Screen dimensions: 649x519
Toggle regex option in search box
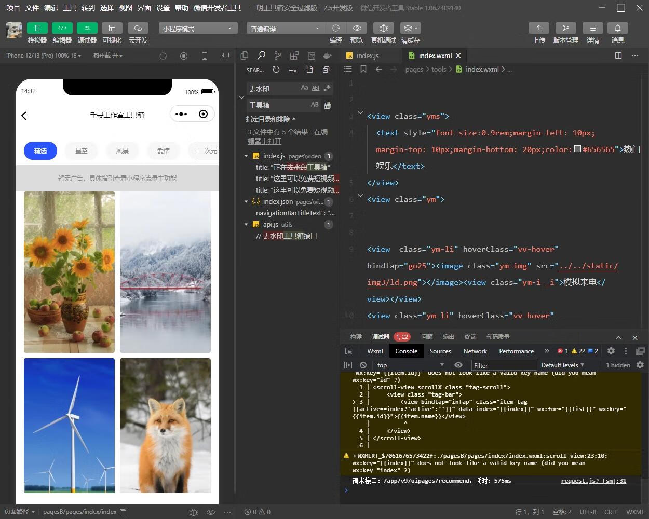[x=327, y=88]
